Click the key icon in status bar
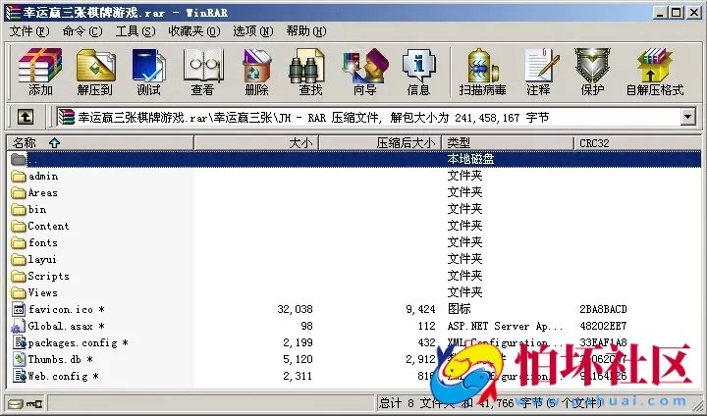 pos(33,403)
